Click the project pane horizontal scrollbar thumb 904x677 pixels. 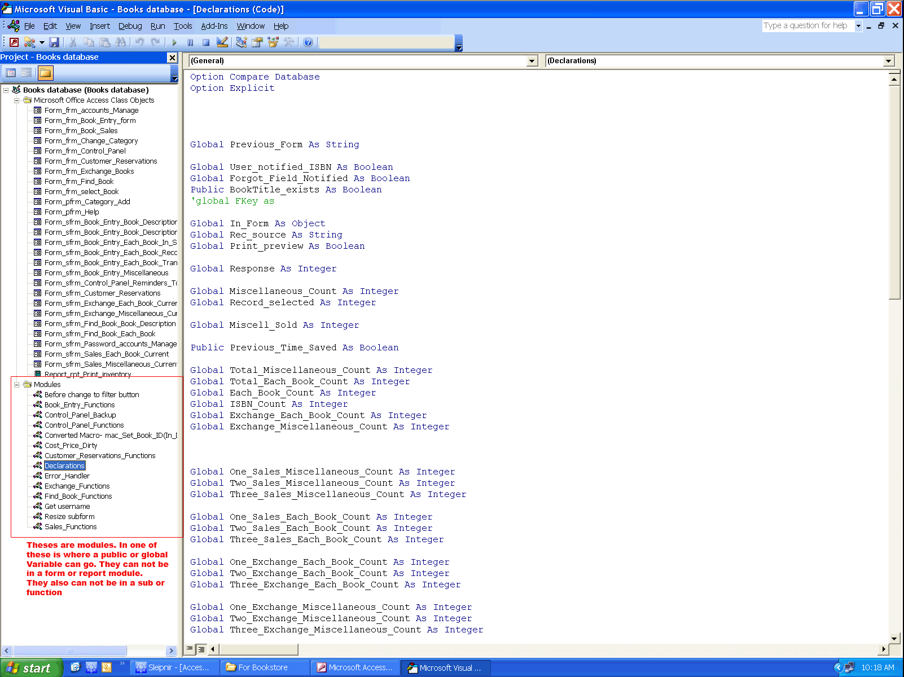click(x=70, y=650)
